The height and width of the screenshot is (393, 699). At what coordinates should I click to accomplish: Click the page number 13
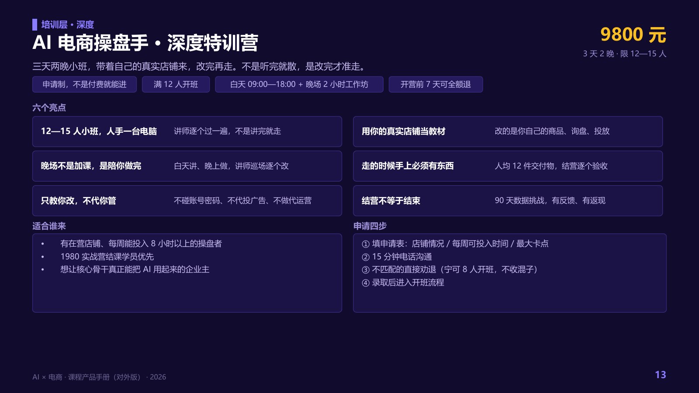point(661,375)
